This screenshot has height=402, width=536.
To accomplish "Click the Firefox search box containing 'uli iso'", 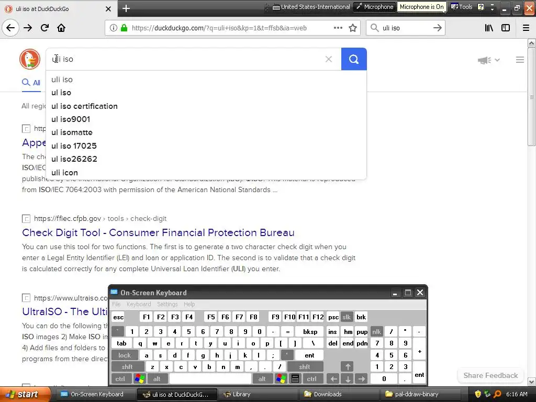I will pos(405,28).
